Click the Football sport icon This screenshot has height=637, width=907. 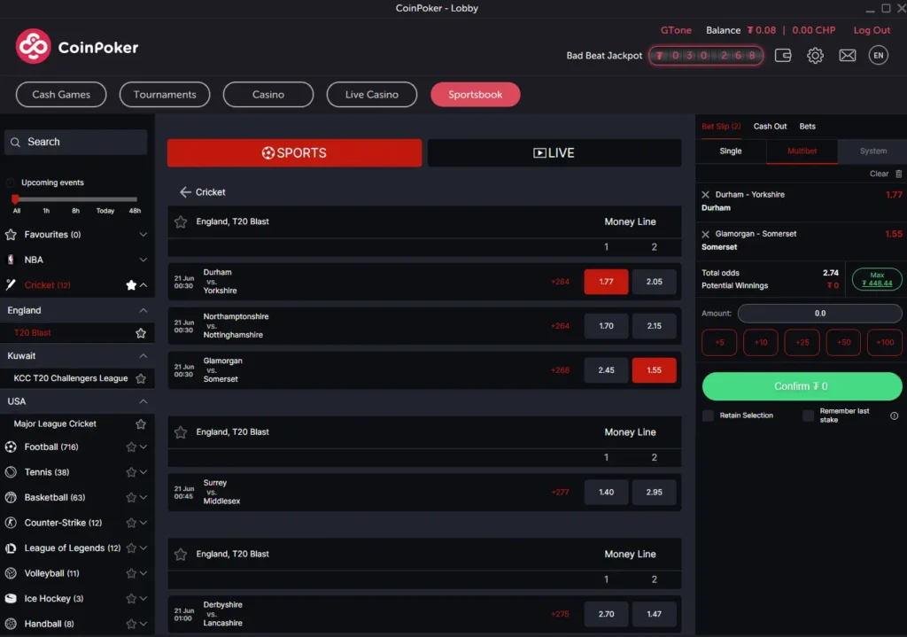pos(11,447)
